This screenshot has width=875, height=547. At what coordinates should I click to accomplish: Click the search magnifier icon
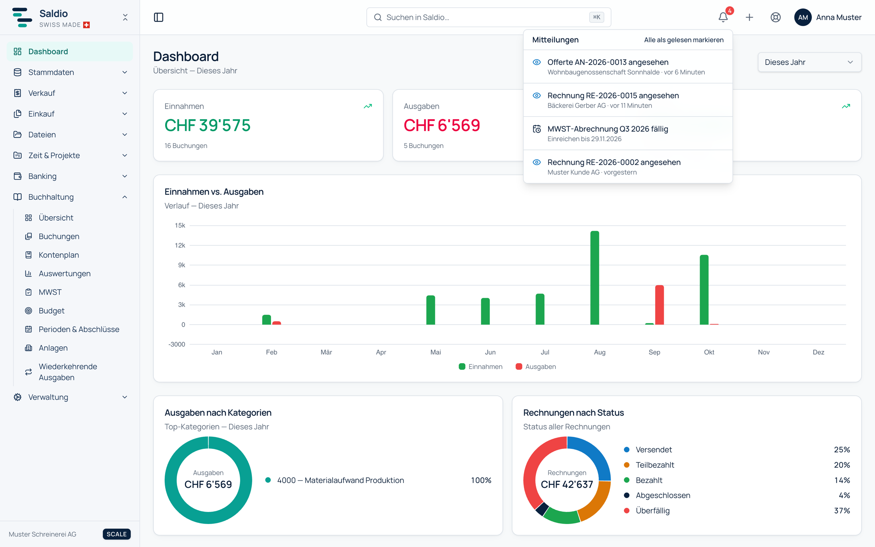[x=378, y=17]
